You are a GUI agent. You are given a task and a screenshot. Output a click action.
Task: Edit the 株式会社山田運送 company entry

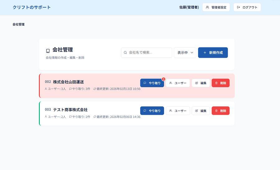pos(201,83)
